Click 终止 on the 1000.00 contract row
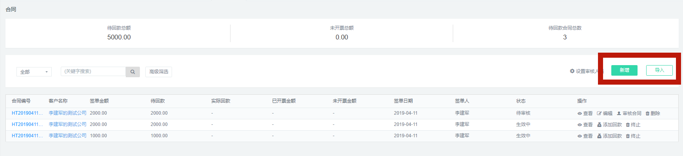 coord(633,136)
